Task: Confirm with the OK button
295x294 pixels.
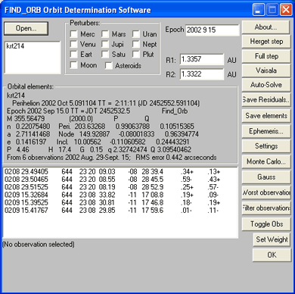Action: click(x=272, y=255)
